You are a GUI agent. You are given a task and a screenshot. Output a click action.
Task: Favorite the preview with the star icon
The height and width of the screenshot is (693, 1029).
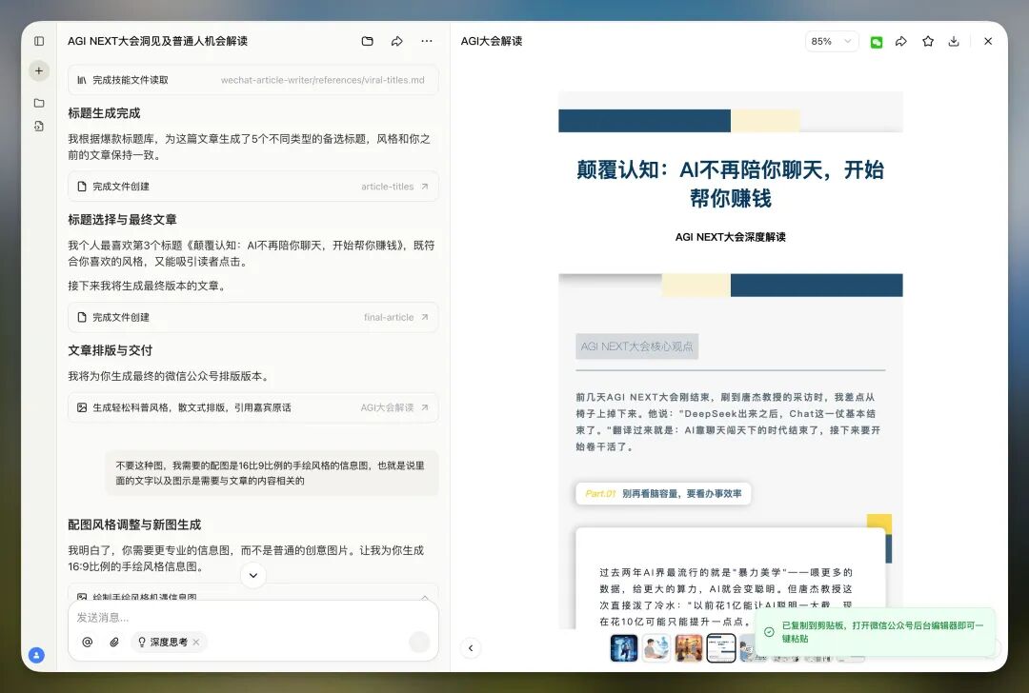[x=928, y=41]
